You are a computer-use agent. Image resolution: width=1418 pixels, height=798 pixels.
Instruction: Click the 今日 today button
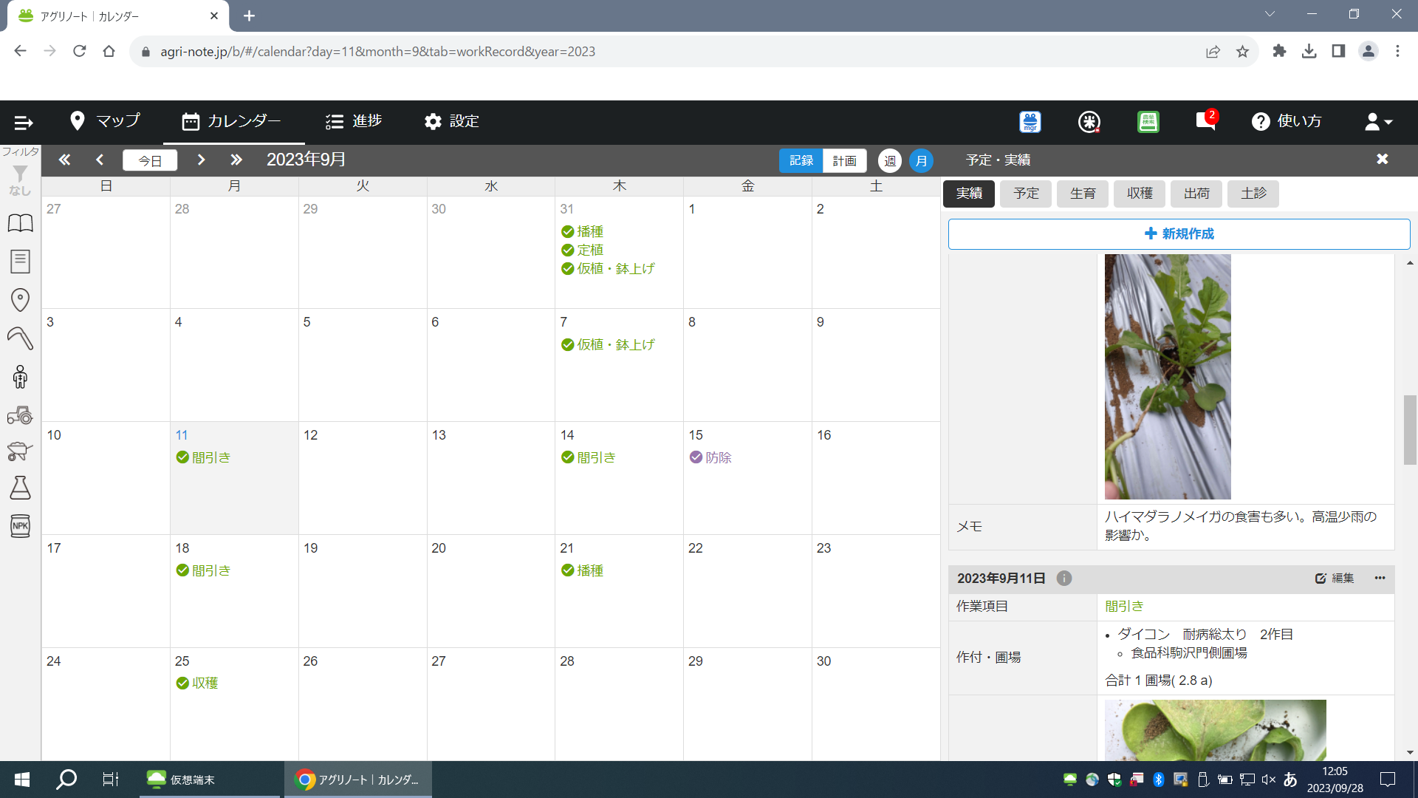(x=150, y=160)
